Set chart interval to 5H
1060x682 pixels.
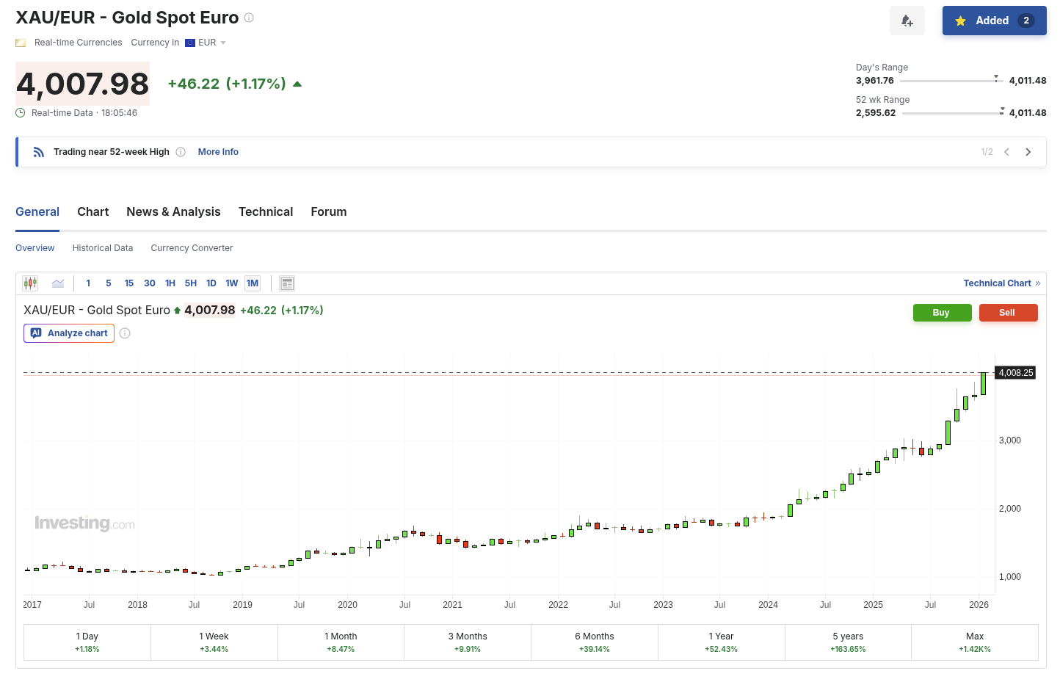[x=191, y=283]
